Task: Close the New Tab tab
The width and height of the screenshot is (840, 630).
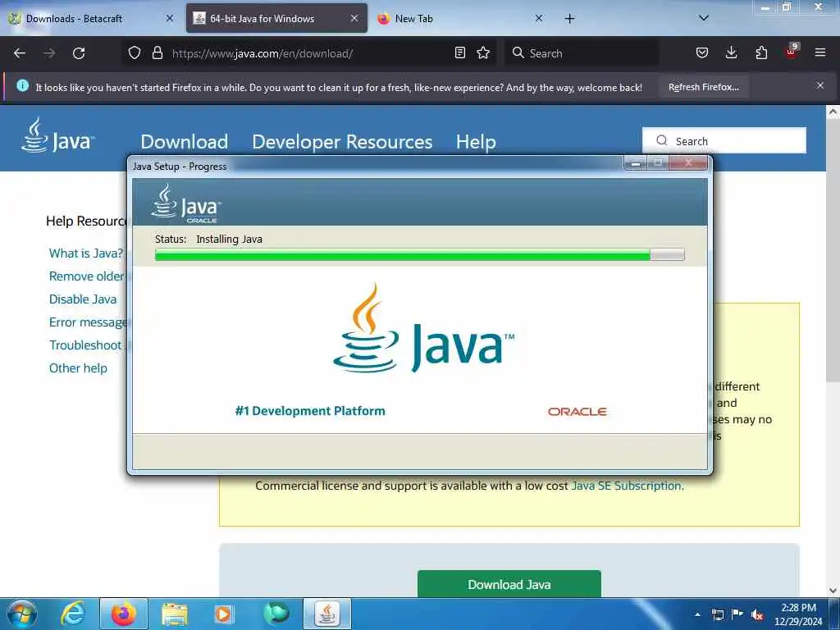Action: [539, 18]
